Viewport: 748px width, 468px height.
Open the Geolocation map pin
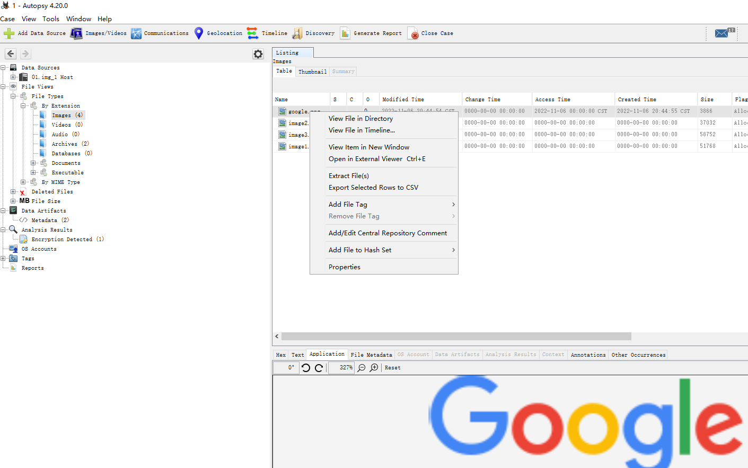coord(199,33)
